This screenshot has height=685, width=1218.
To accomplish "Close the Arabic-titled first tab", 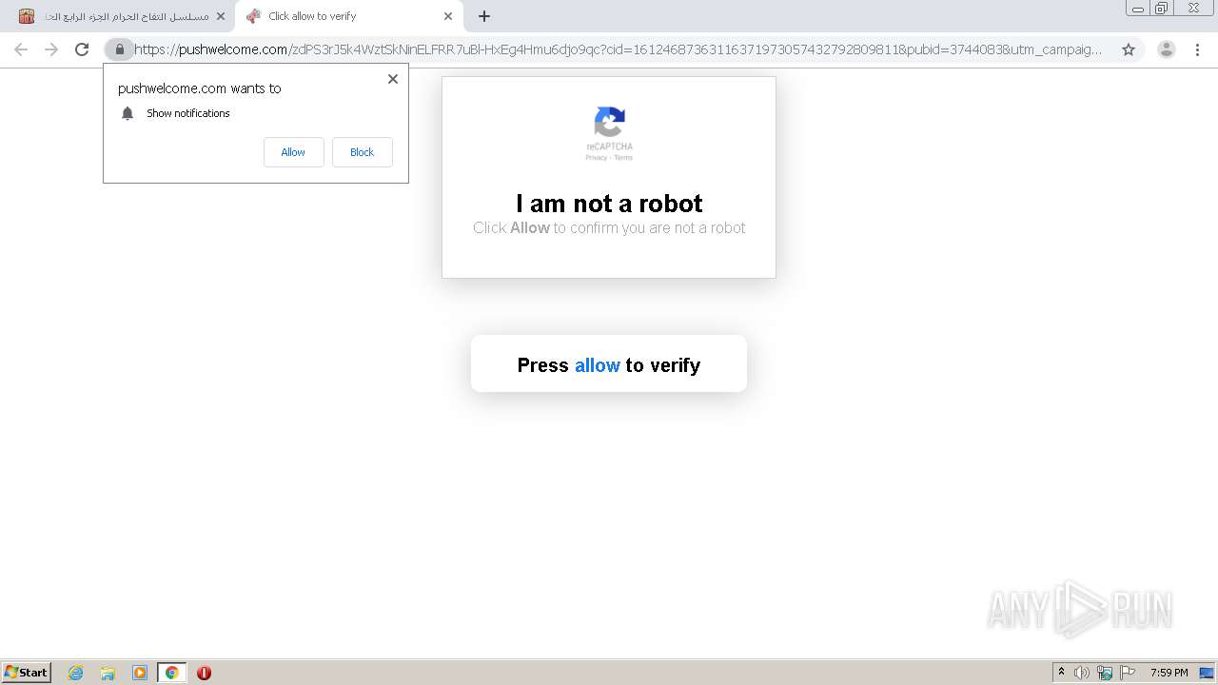I will (221, 16).
